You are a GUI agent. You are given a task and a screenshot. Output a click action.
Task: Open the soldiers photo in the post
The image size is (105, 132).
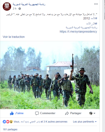pos(50,75)
